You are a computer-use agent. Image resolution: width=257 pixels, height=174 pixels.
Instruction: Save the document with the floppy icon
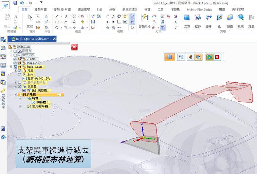coord(15,3)
